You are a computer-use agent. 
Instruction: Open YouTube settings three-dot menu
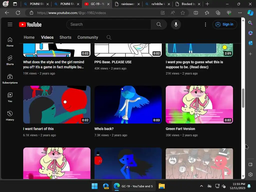tap(205, 24)
